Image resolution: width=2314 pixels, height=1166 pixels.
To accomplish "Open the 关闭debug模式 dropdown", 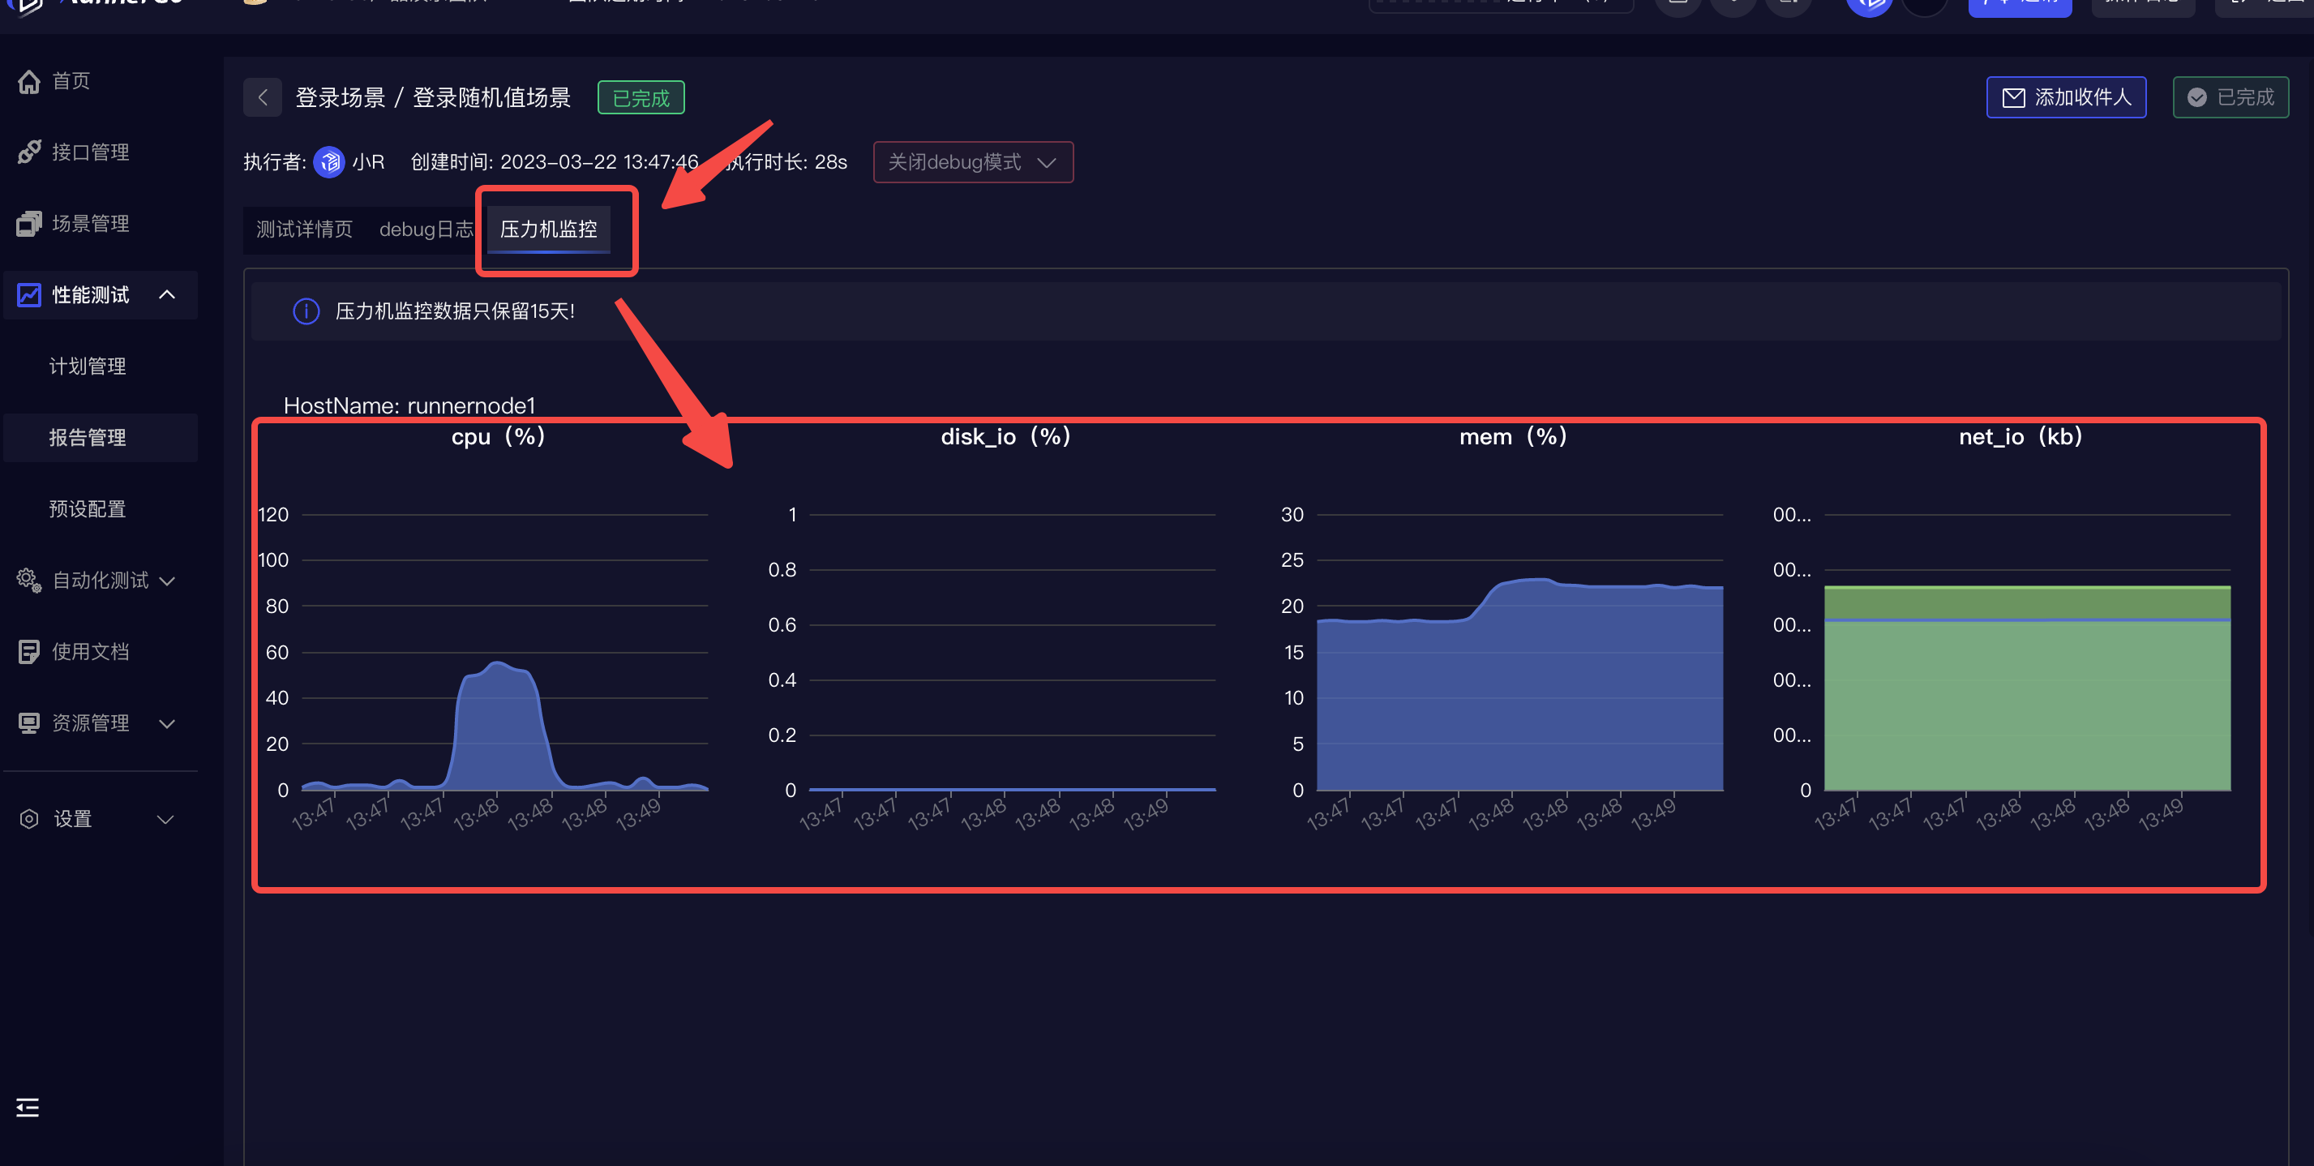I will coord(973,161).
